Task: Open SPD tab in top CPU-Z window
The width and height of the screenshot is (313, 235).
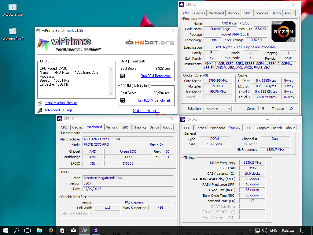Action: 247,13
